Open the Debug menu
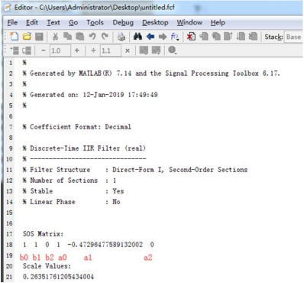Image resolution: width=304 pixels, height=283 pixels. tap(123, 22)
